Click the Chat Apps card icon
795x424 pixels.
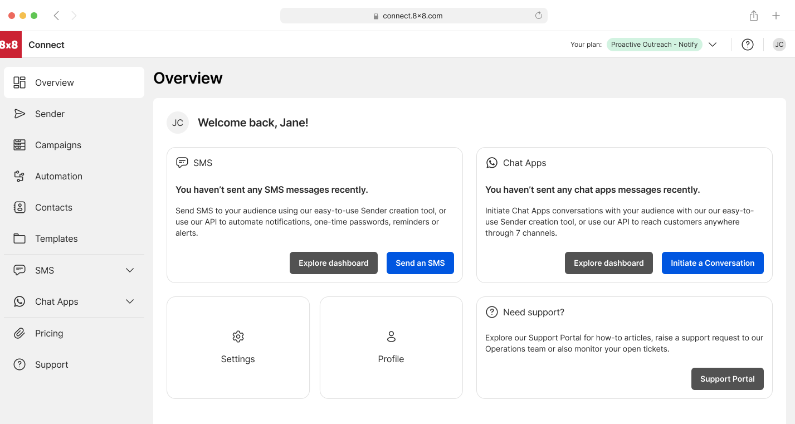(x=491, y=163)
